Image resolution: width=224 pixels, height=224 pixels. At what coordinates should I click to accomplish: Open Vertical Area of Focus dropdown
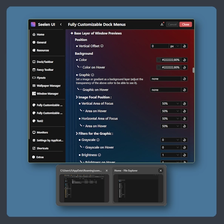[170, 104]
